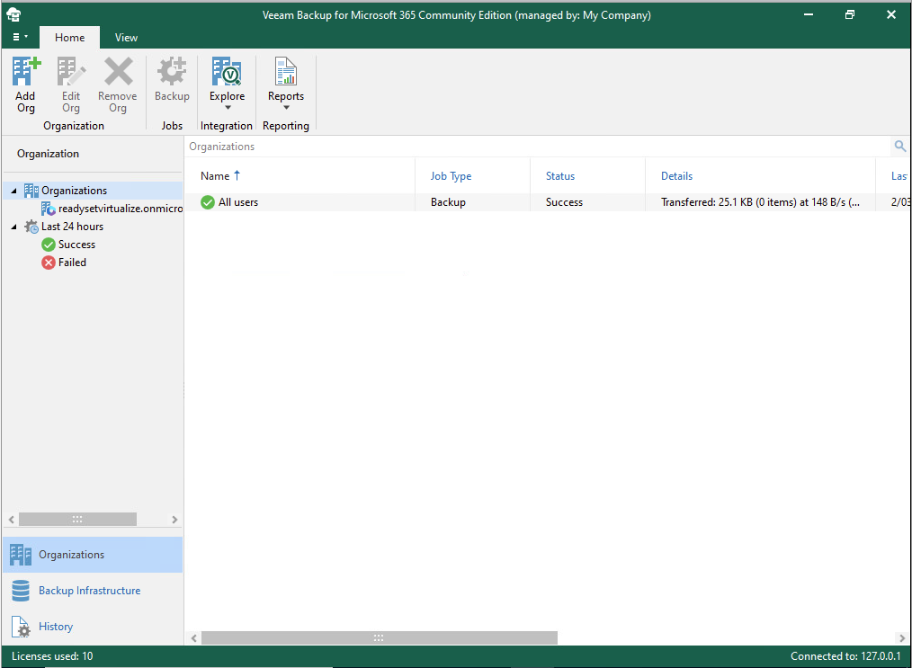Image resolution: width=912 pixels, height=668 pixels.
Task: Open the main hamburger menu
Action: point(20,37)
